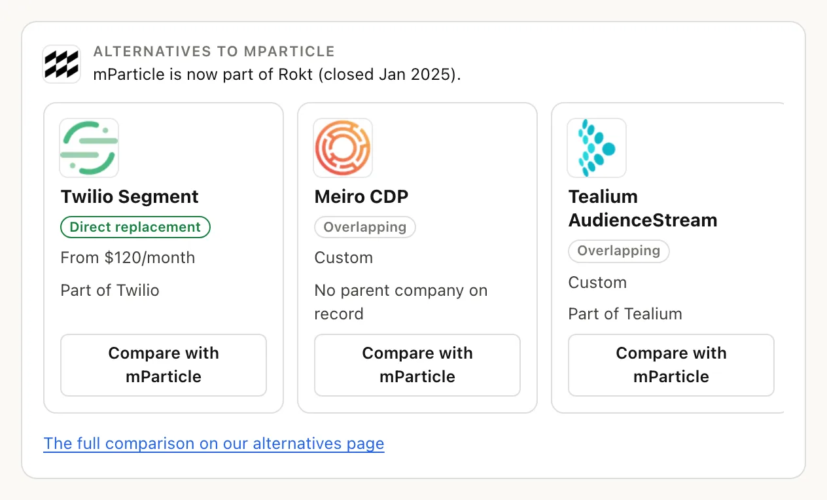
Task: Click the Alternatives to mParticle heading
Action: 214,52
